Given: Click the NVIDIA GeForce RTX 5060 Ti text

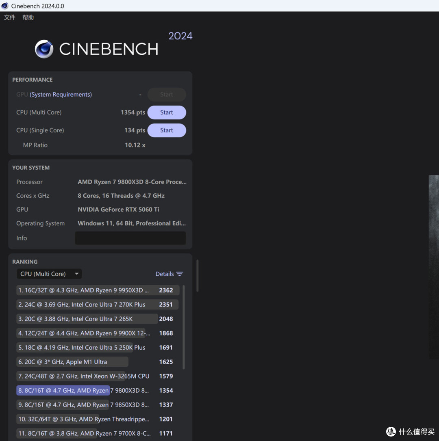Looking at the screenshot, I should [x=118, y=210].
